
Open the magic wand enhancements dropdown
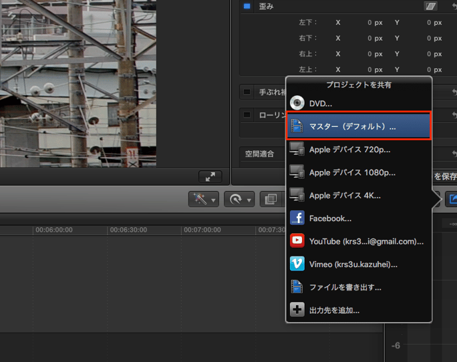click(x=203, y=199)
